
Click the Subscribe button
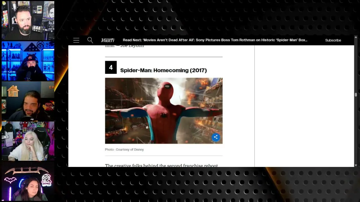(333, 40)
